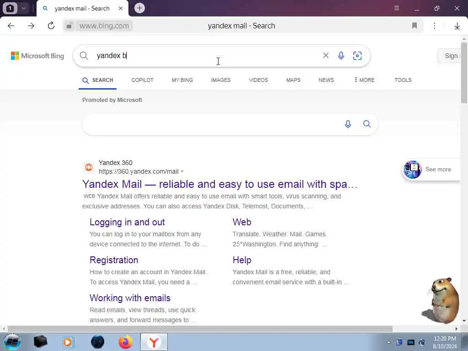This screenshot has width=468, height=351.
Task: Click magnifier in promoted search box
Action: point(367,123)
